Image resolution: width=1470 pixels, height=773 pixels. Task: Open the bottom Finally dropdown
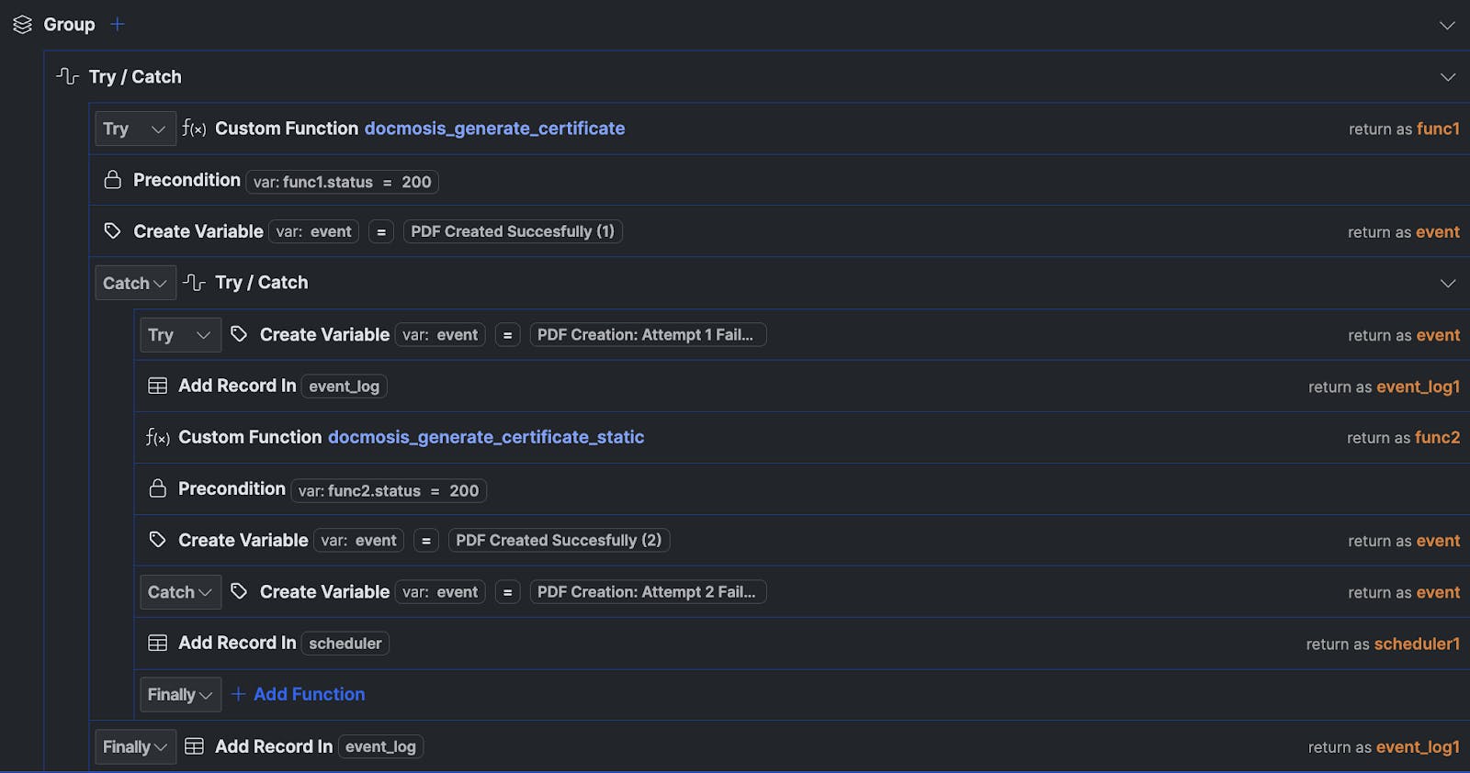(134, 747)
